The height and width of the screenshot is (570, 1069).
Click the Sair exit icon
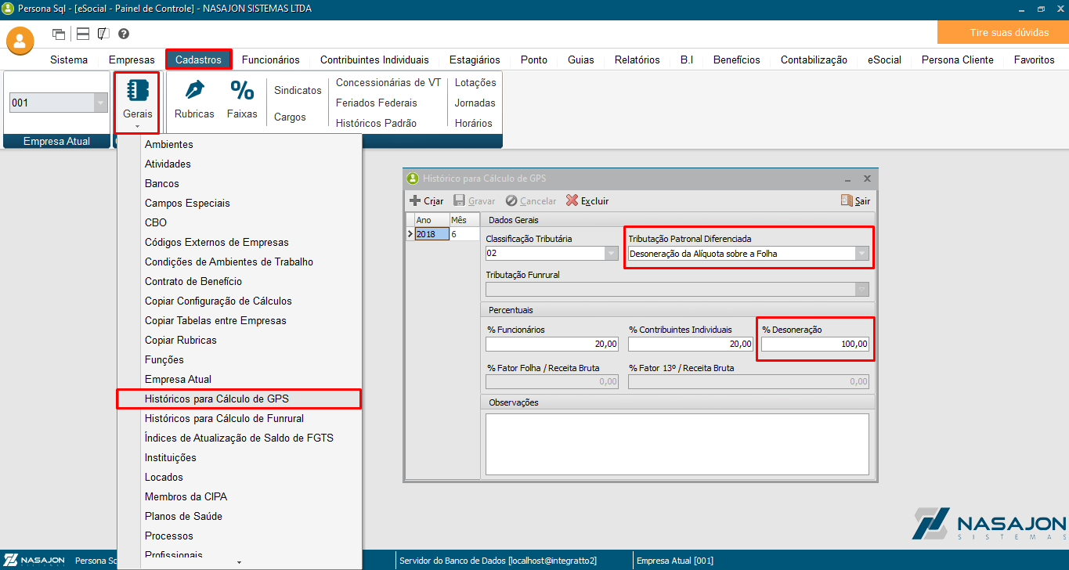[x=847, y=201]
